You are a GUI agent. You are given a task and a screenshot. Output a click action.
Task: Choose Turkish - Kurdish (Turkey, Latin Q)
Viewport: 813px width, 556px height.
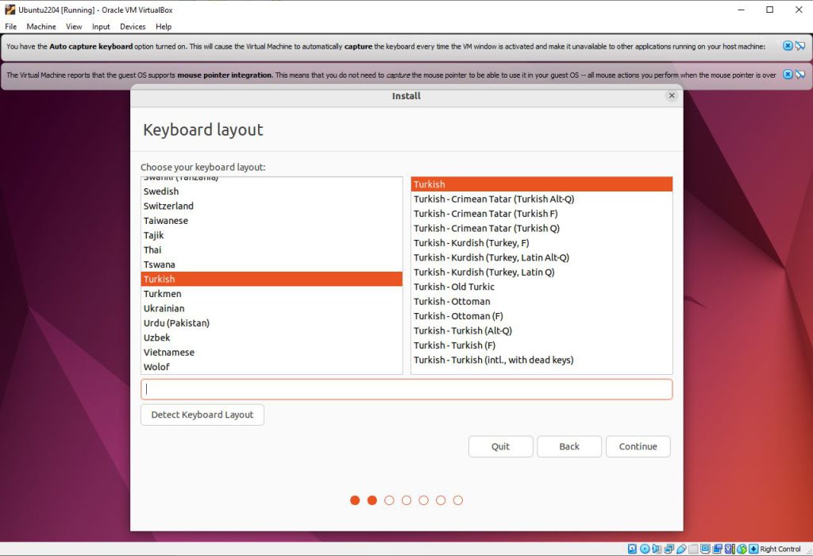[541, 272]
